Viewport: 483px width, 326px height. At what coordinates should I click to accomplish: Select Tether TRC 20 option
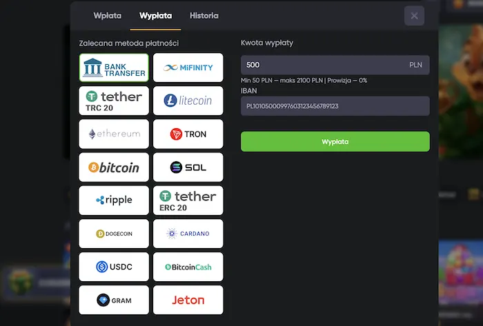pos(114,101)
